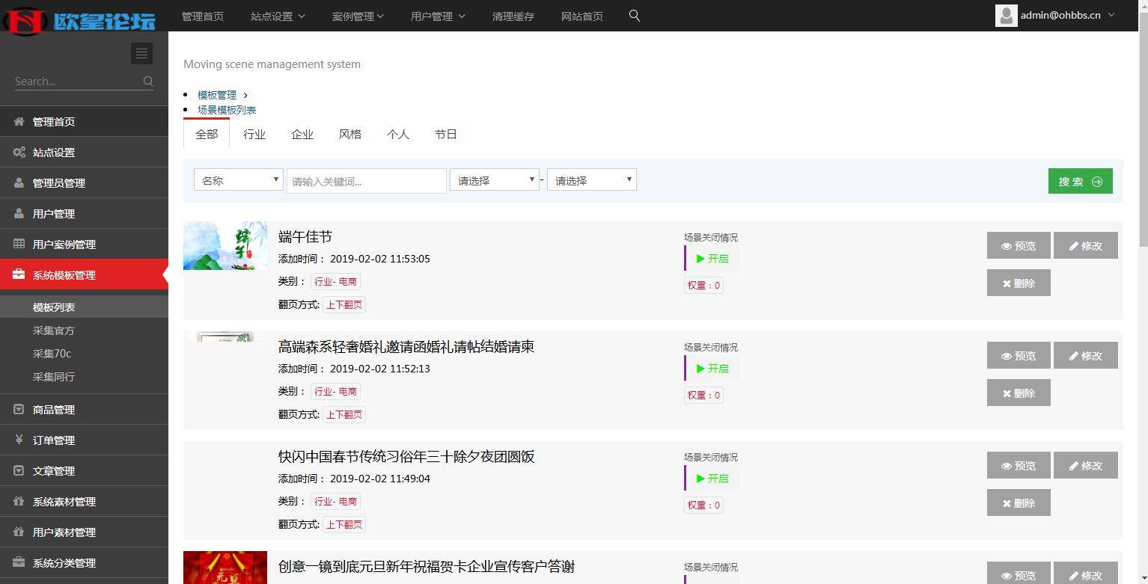This screenshot has height=584, width=1148.
Task: Toggle the 开启 switch on 端午佳节 scene
Action: pyautogui.click(x=709, y=258)
